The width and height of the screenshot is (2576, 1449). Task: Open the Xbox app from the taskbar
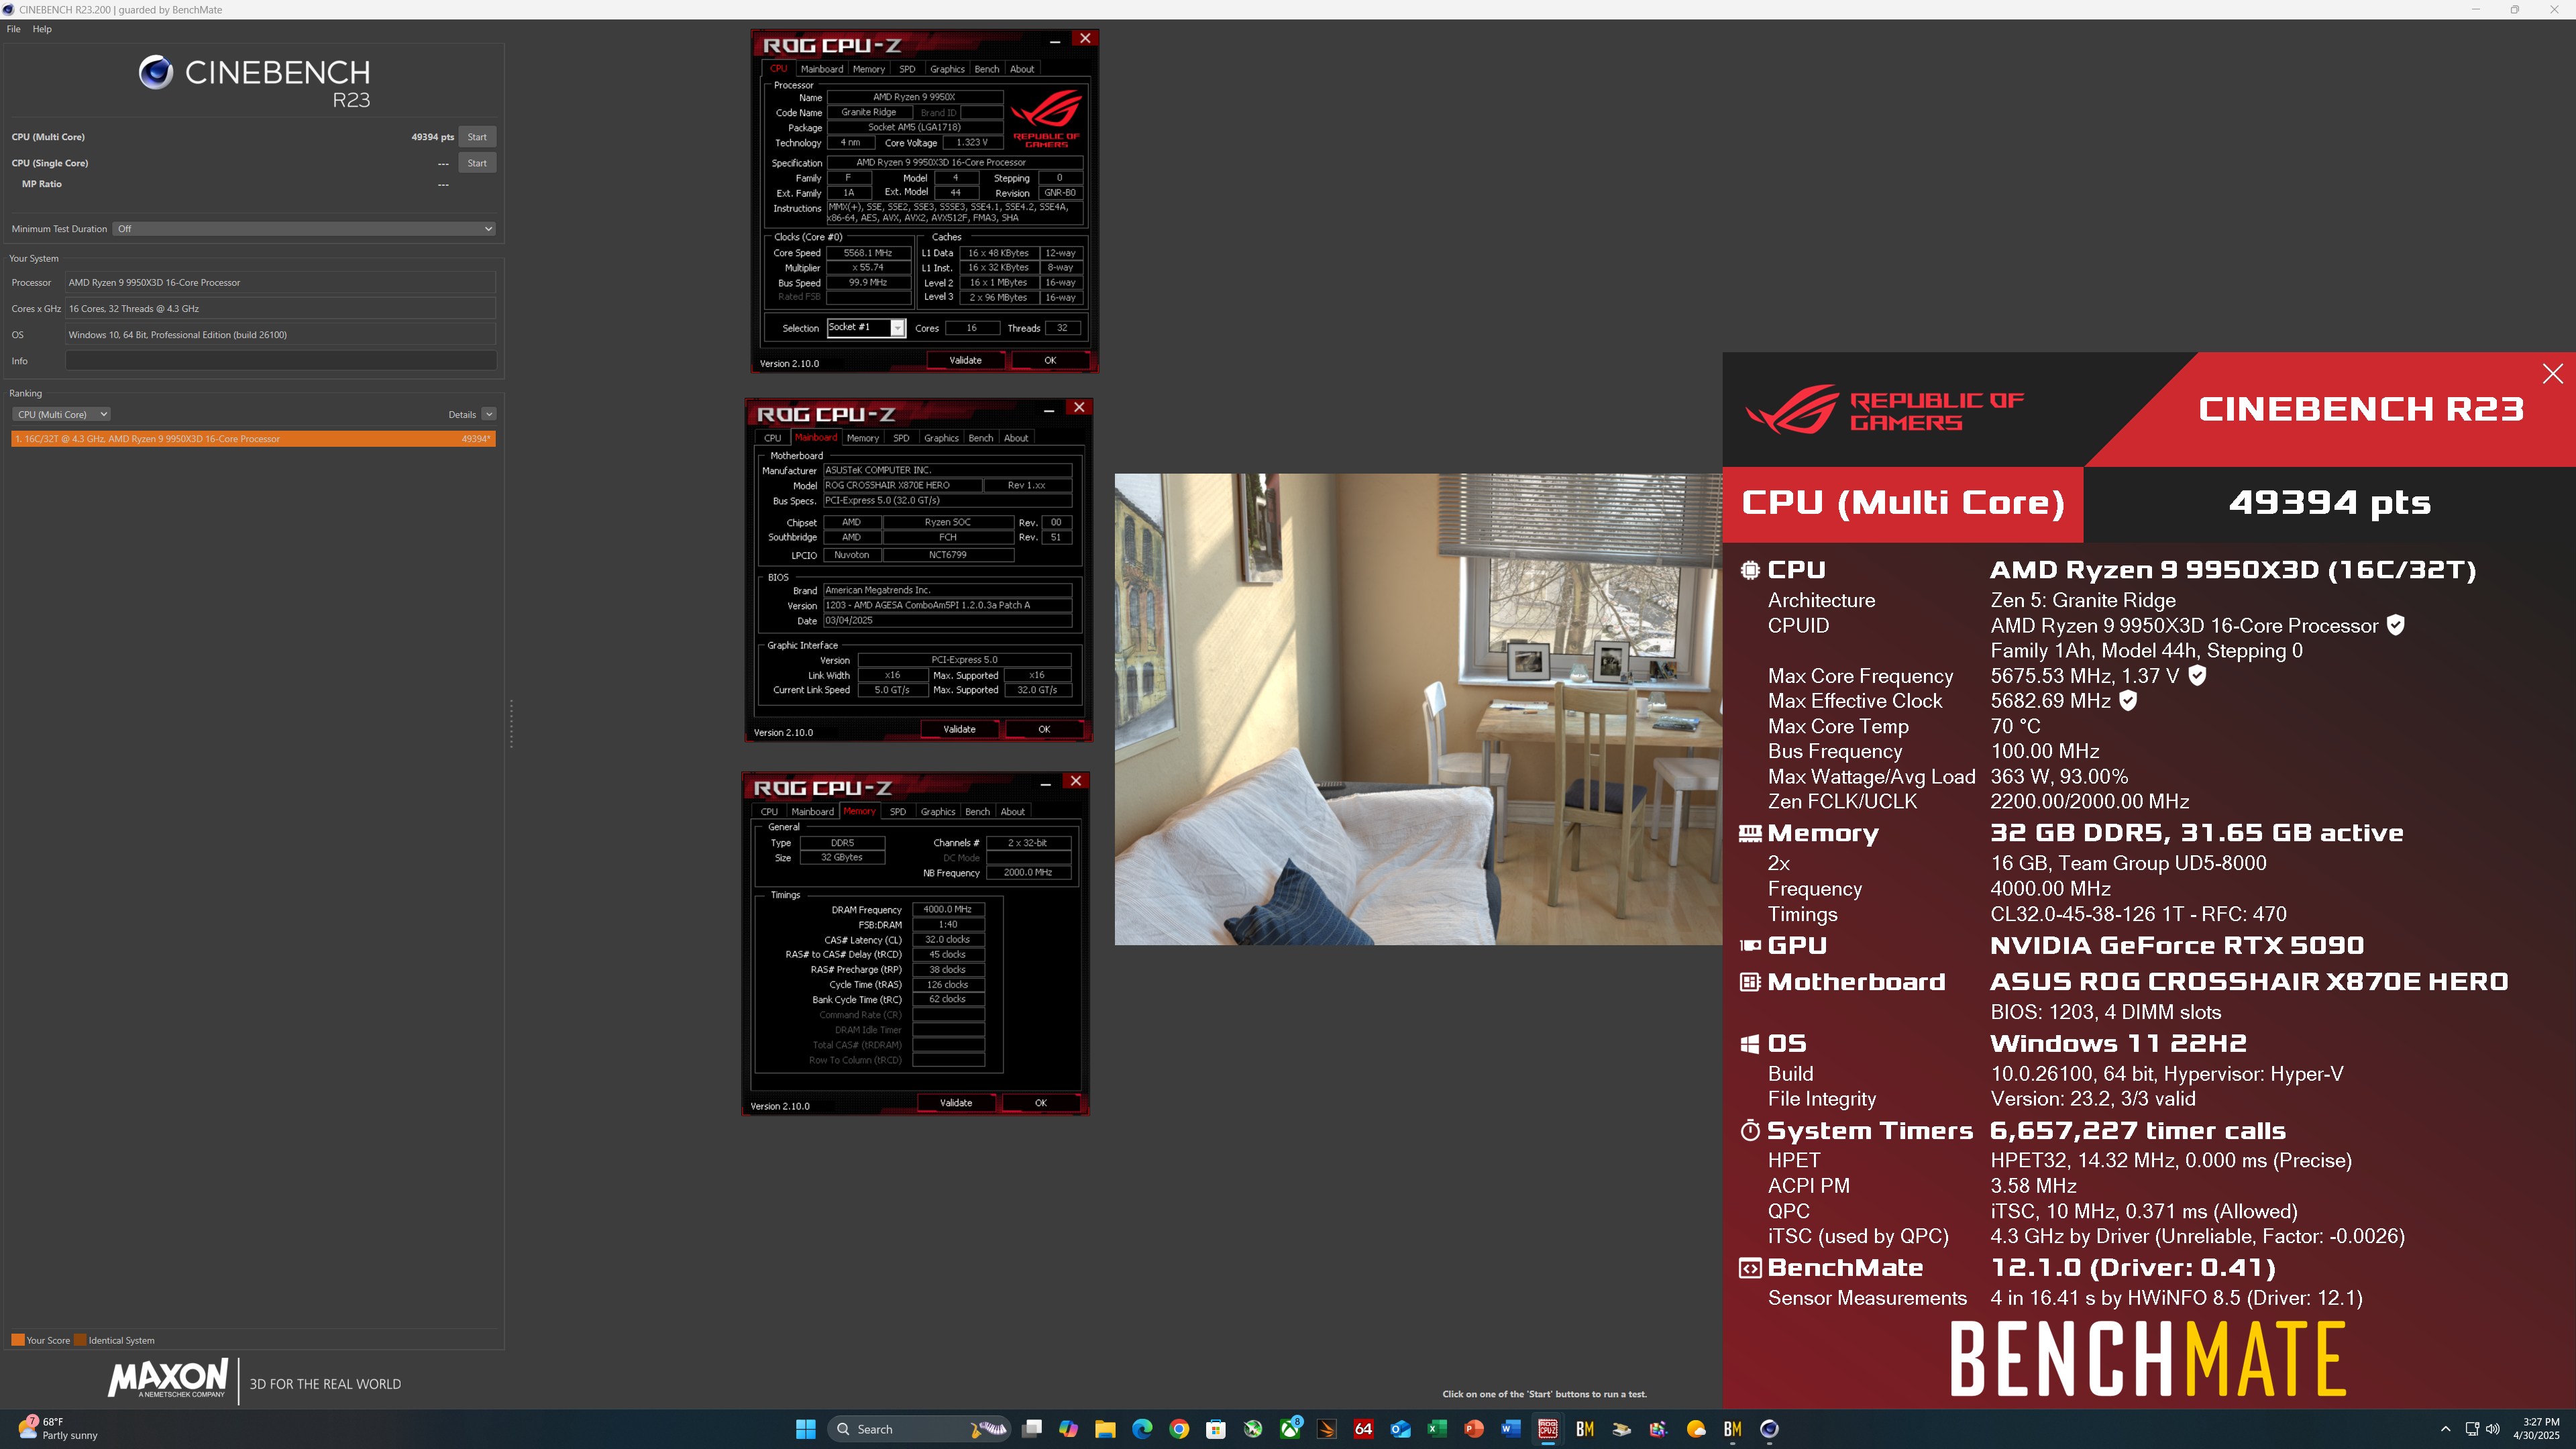(1290, 1429)
